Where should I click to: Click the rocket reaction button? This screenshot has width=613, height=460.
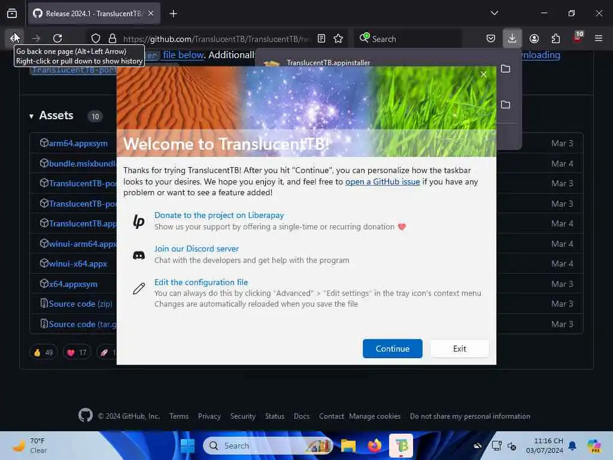coord(107,352)
